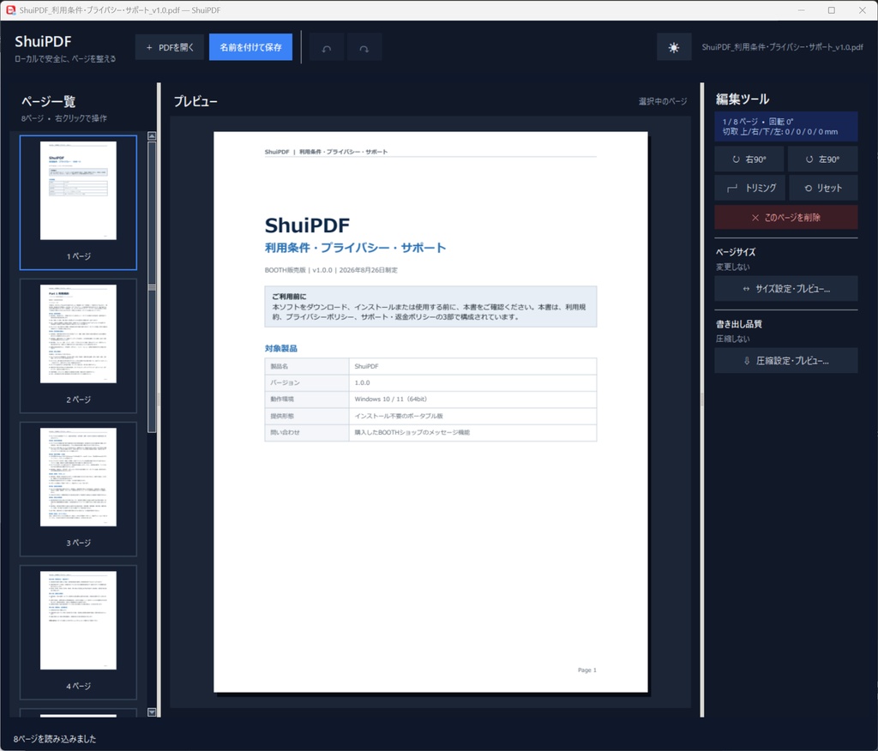Viewport: 878px width, 751px height.
Task: Rotate the page right with 右90°
Action: click(x=749, y=159)
